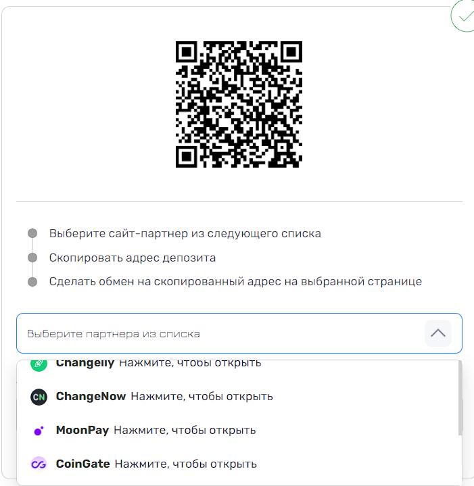Collapse the partner list with chevron

(437, 333)
